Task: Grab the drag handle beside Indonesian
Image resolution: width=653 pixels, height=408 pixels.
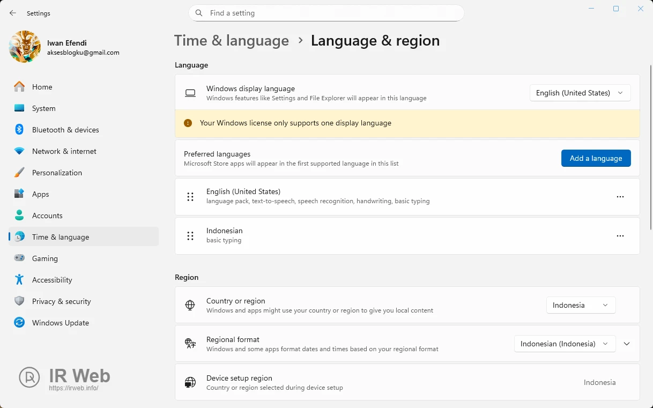Action: point(190,236)
